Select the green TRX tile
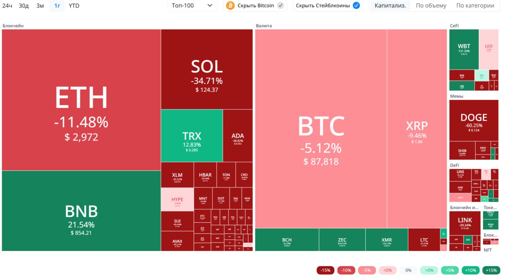This screenshot has width=506, height=277. (192, 136)
